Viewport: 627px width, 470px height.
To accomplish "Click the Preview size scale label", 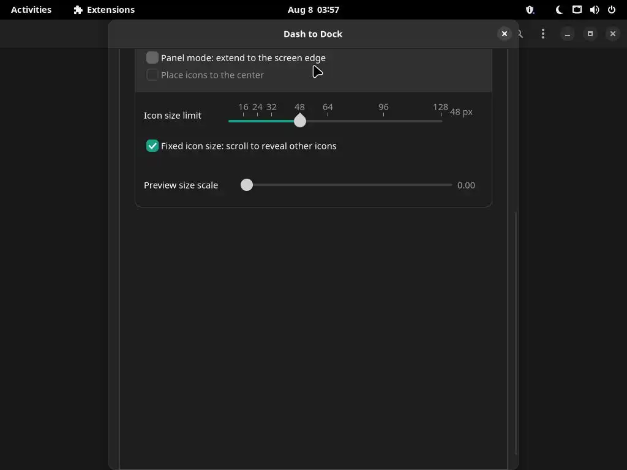I will click(x=181, y=185).
